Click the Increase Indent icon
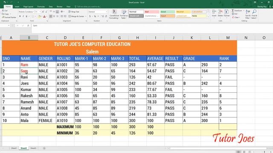Viewport: 273px width, 153px height. pyautogui.click(x=65, y=16)
